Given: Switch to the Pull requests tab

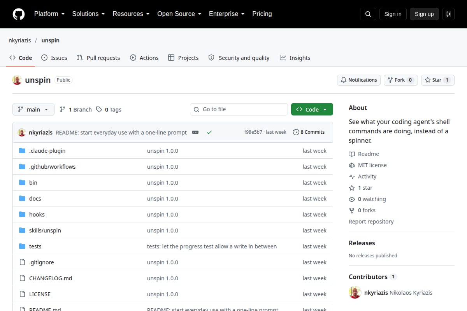Looking at the screenshot, I should point(98,58).
